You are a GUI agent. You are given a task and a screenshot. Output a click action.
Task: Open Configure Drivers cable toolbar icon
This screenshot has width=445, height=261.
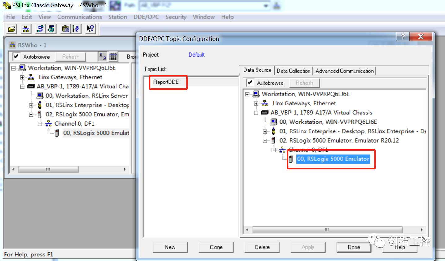coord(40,29)
